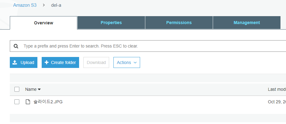Open the Amazon S3 breadcrumb link
This screenshot has width=286, height=124.
pyautogui.click(x=25, y=5)
